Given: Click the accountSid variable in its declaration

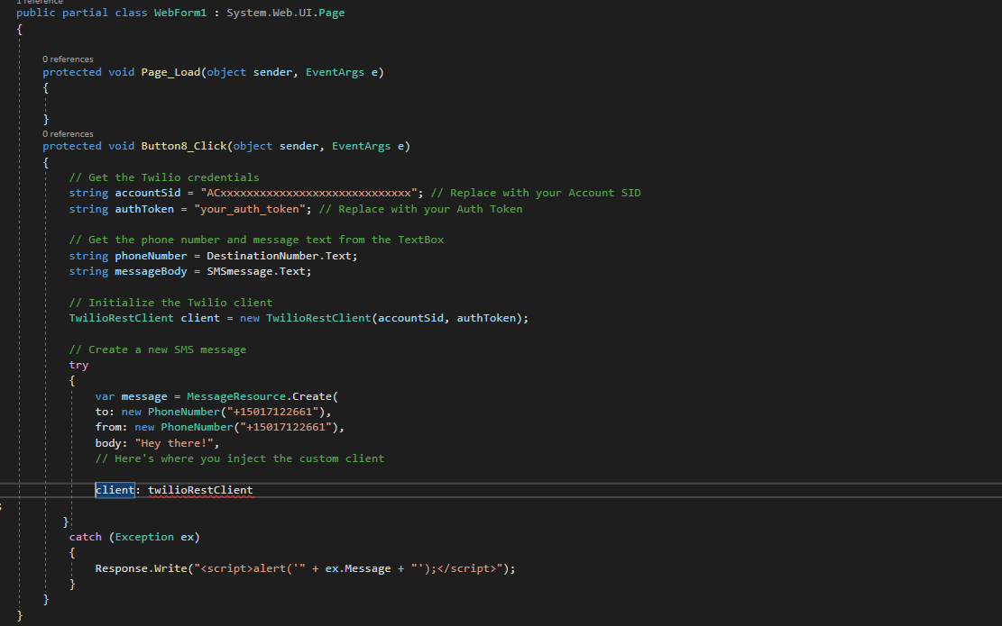Looking at the screenshot, I should pyautogui.click(x=148, y=193).
